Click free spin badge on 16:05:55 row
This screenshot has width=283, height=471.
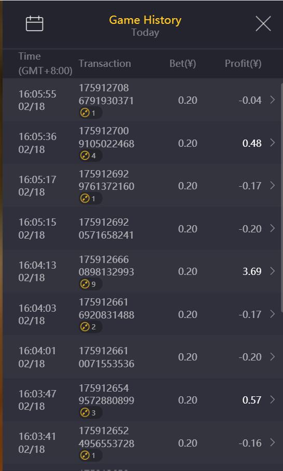90,113
